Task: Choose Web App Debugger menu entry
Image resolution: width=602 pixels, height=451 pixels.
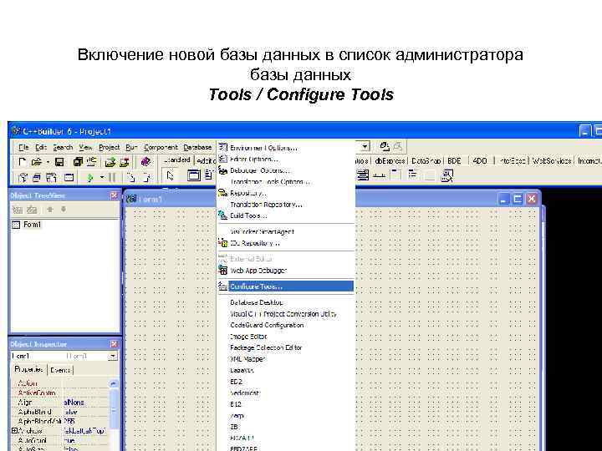Action: pos(286,271)
